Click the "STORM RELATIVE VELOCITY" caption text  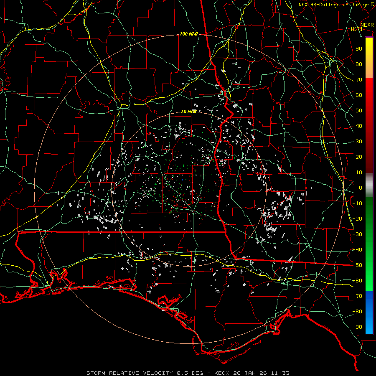coord(130,373)
